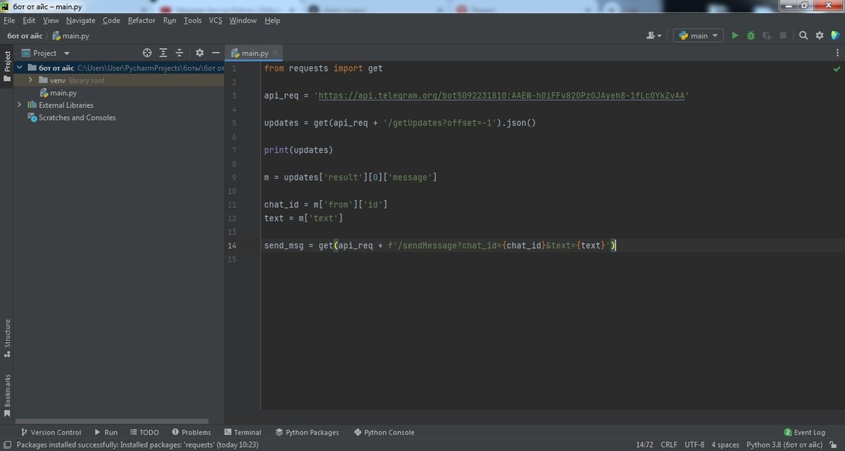This screenshot has height=451, width=845.
Task: Click the grey Stop icon in the toolbar
Action: tap(783, 35)
